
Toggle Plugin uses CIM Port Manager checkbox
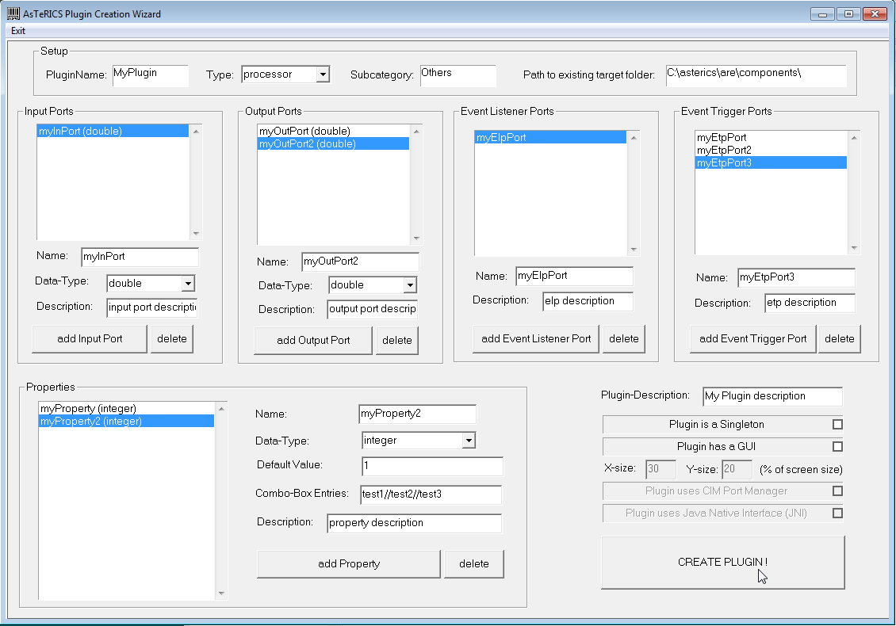(837, 490)
